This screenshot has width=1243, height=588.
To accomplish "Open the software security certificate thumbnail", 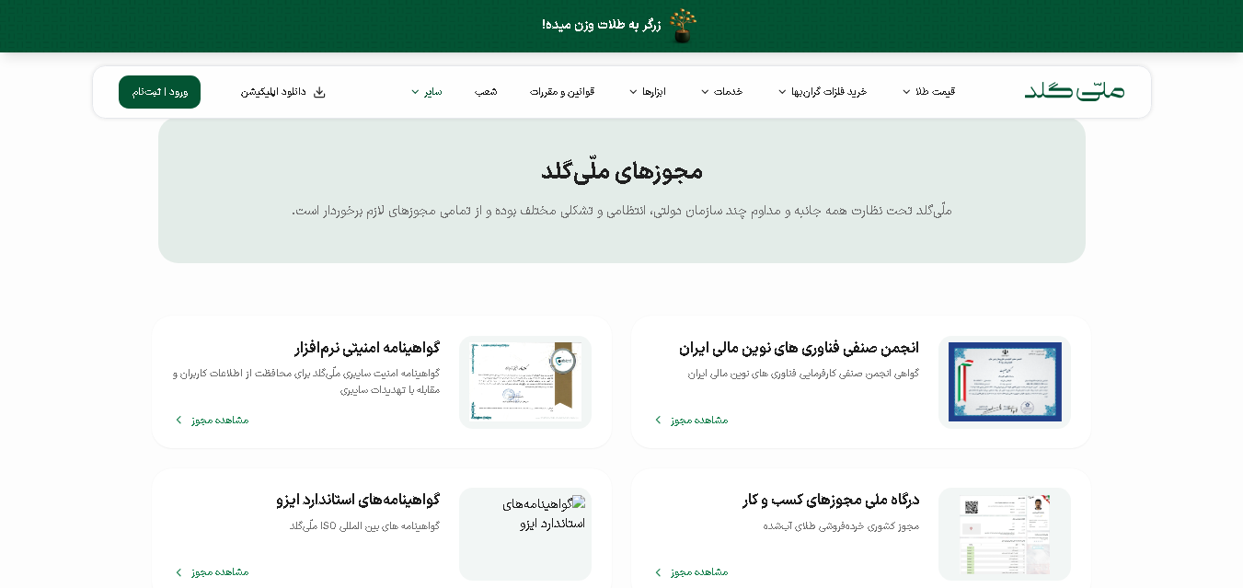I will point(525,382).
